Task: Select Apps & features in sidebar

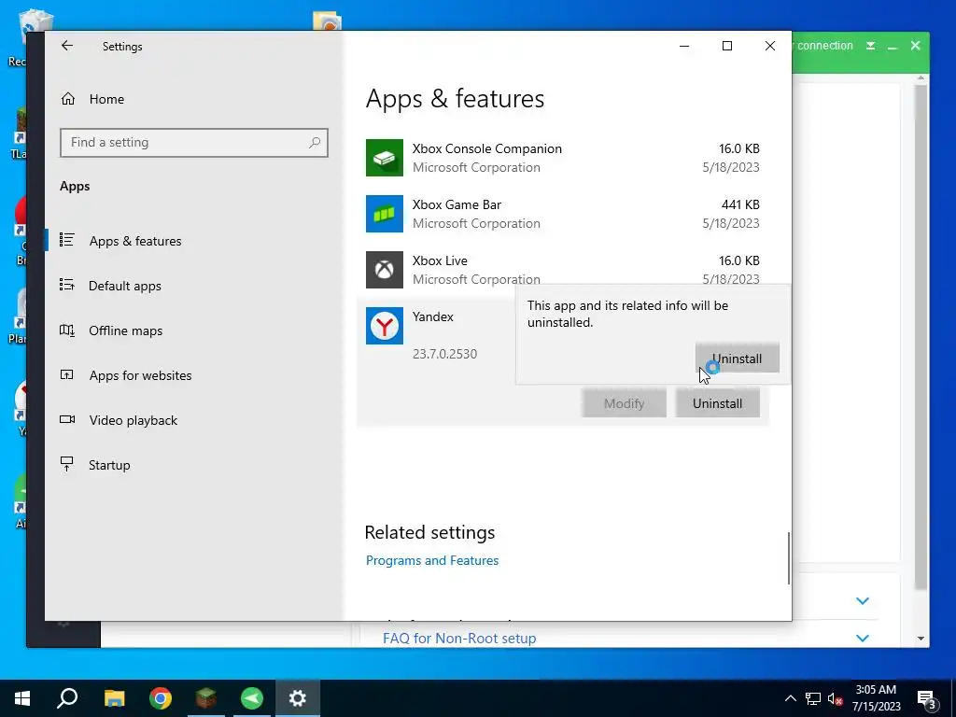Action: tap(135, 241)
